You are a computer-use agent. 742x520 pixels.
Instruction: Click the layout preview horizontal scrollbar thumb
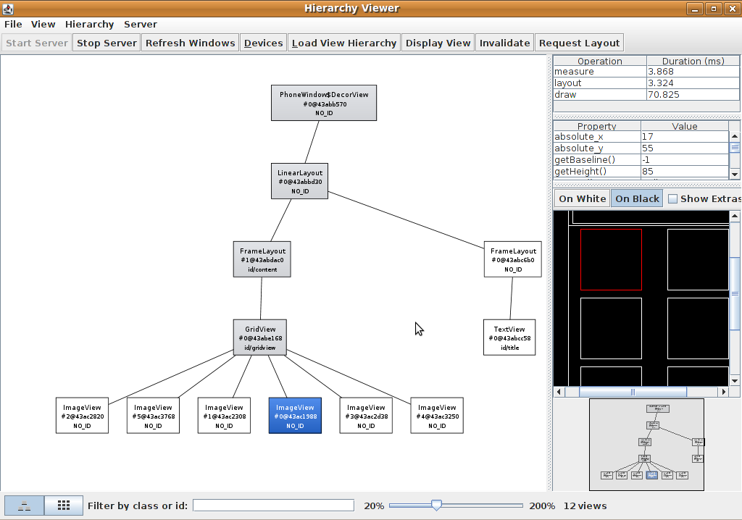point(633,392)
